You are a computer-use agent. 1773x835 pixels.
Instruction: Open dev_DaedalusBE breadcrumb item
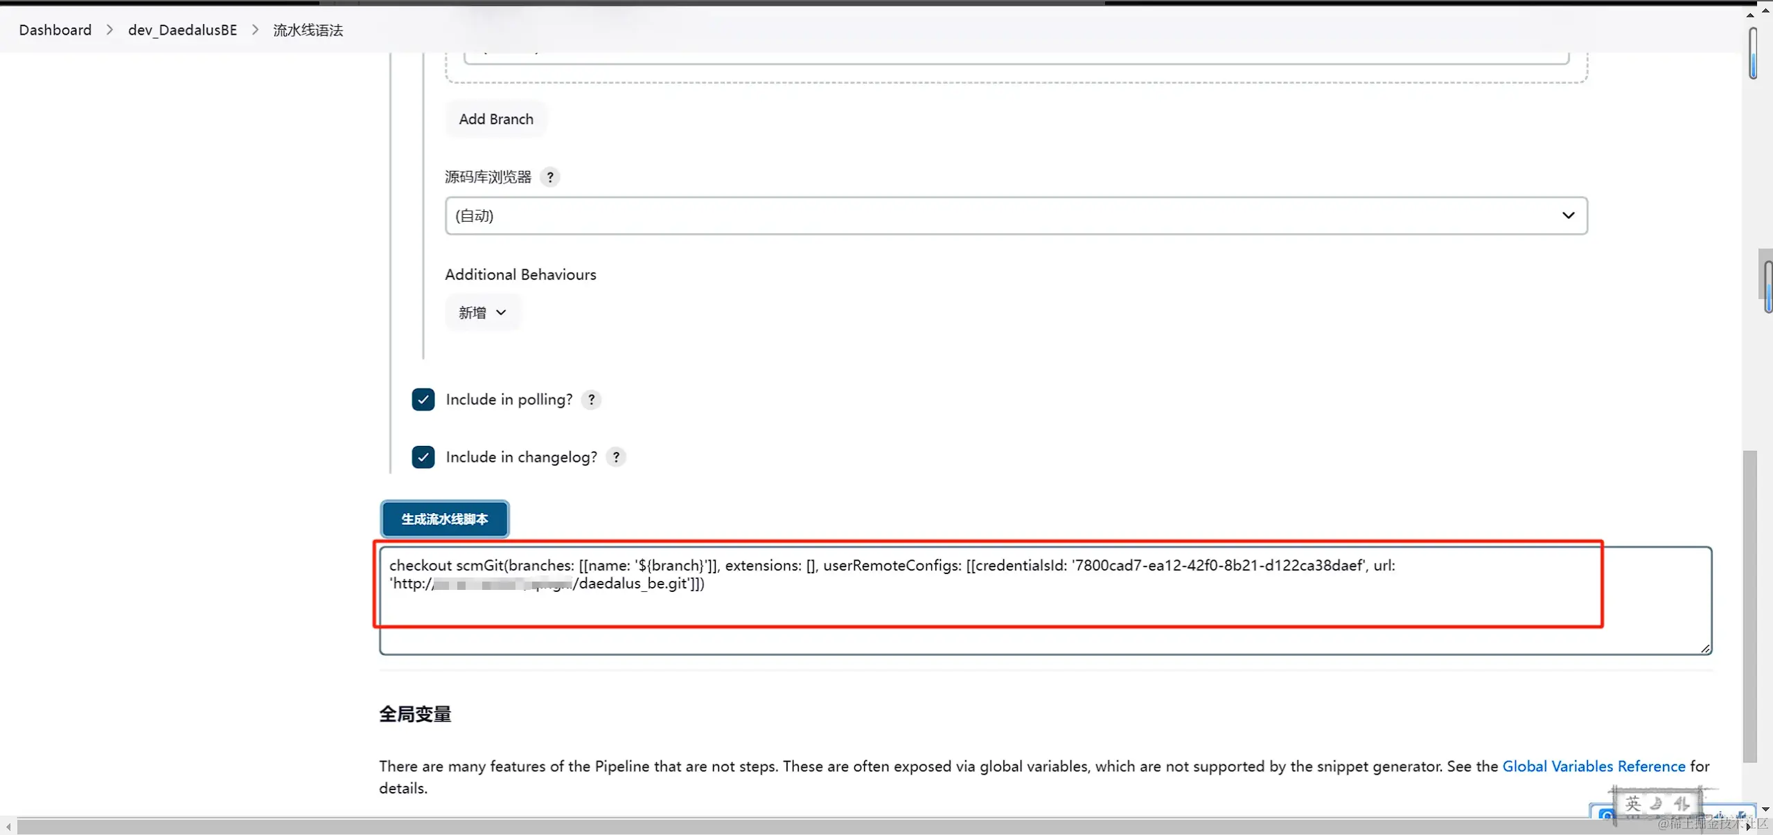(182, 30)
